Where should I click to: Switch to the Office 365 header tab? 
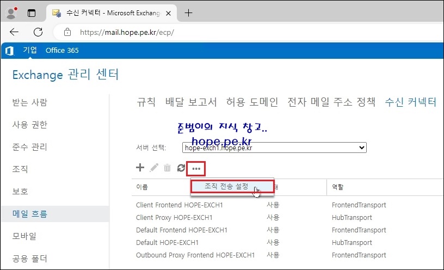click(62, 51)
